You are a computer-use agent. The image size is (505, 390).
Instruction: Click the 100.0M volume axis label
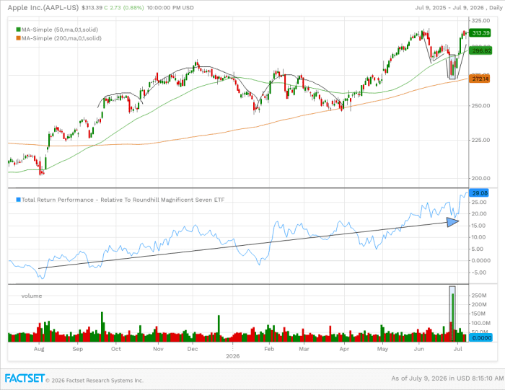[481, 323]
